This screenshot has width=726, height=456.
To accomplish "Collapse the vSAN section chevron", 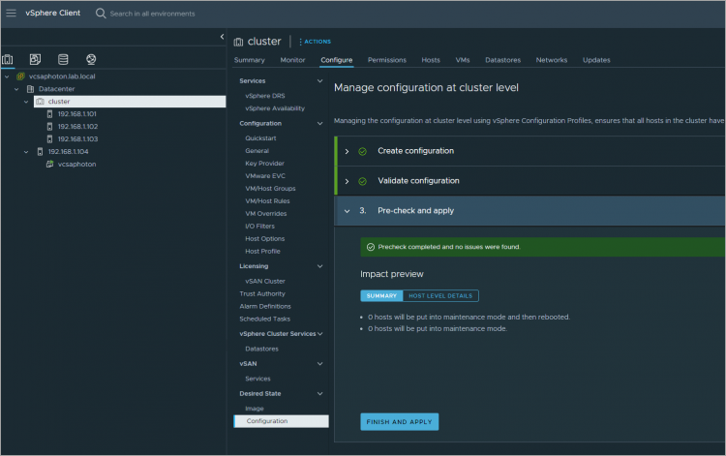I will tap(319, 364).
